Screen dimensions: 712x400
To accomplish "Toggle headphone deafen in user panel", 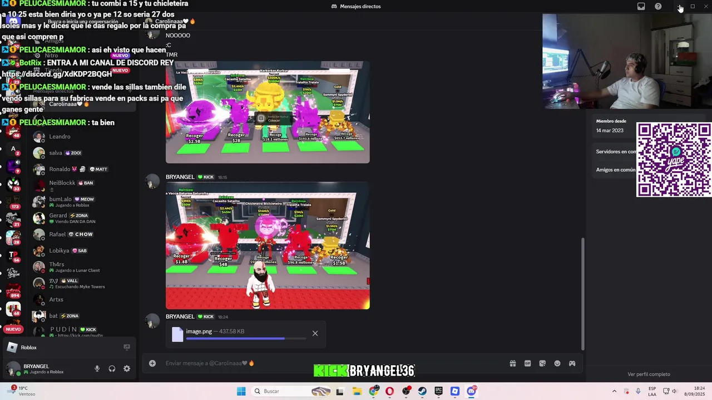I will tap(112, 368).
